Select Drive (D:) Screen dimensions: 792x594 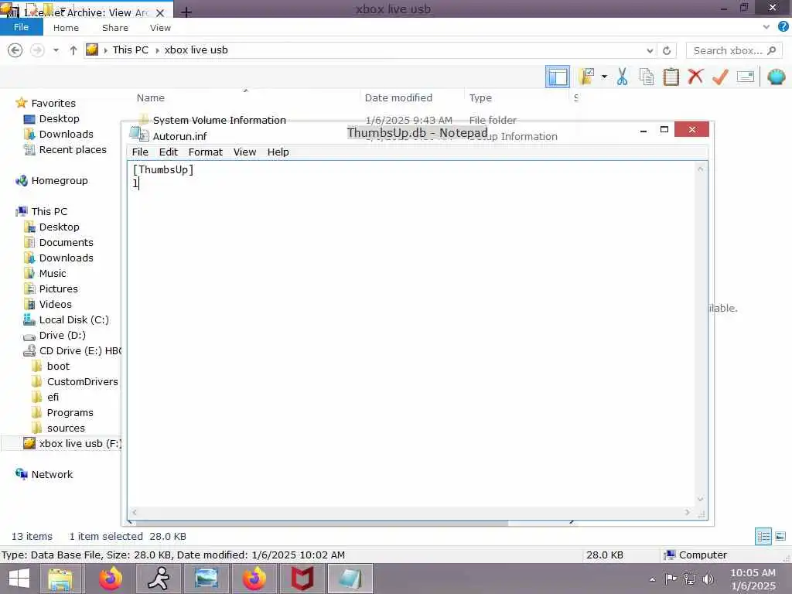pyautogui.click(x=62, y=336)
